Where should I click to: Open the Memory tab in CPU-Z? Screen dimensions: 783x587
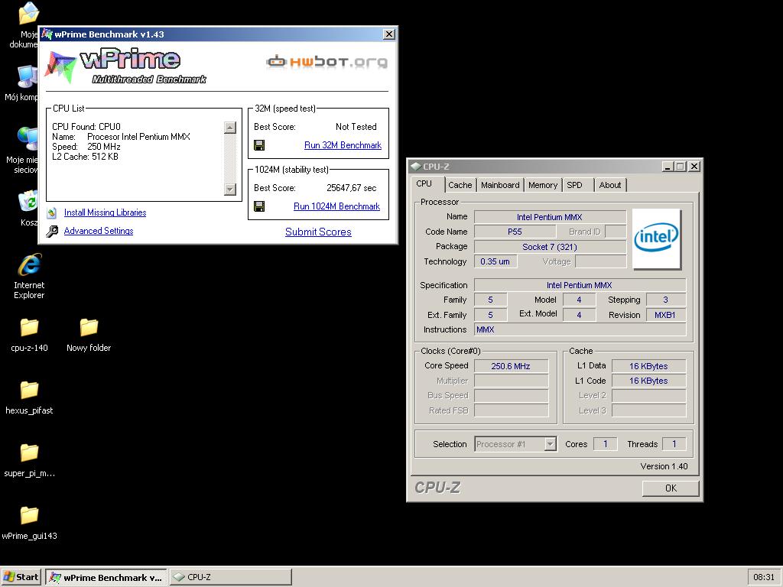[x=543, y=185]
